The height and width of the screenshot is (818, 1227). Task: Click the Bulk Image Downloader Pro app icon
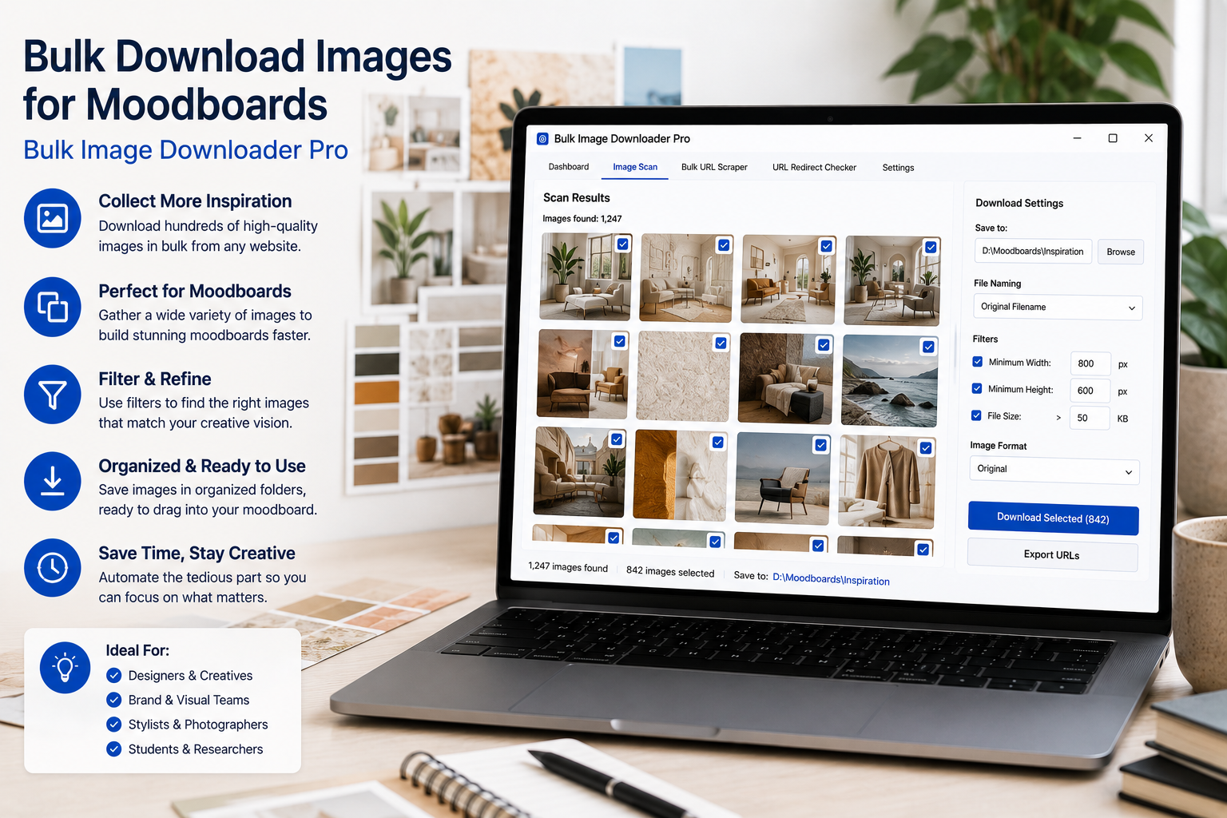tap(542, 139)
